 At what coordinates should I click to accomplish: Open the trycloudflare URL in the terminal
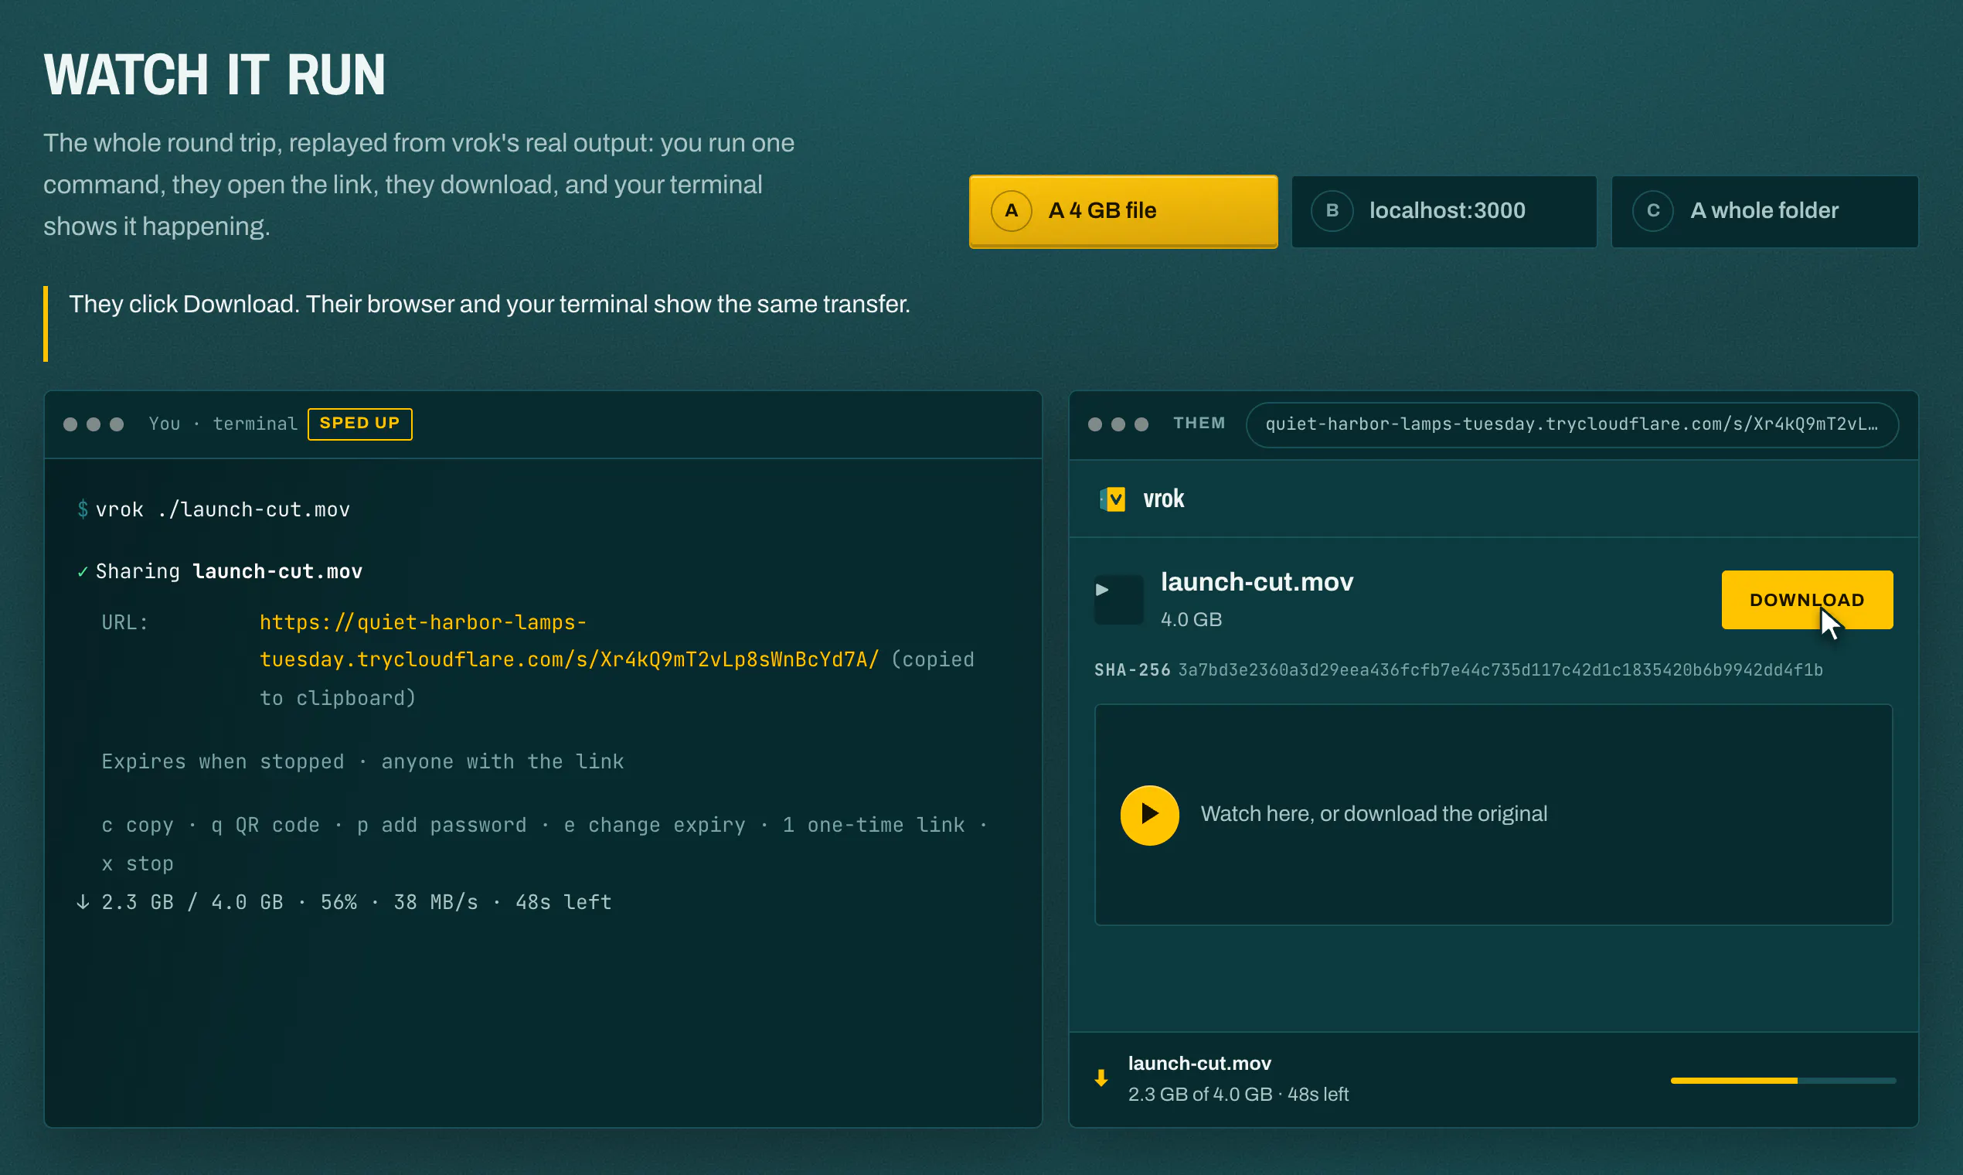coord(569,642)
